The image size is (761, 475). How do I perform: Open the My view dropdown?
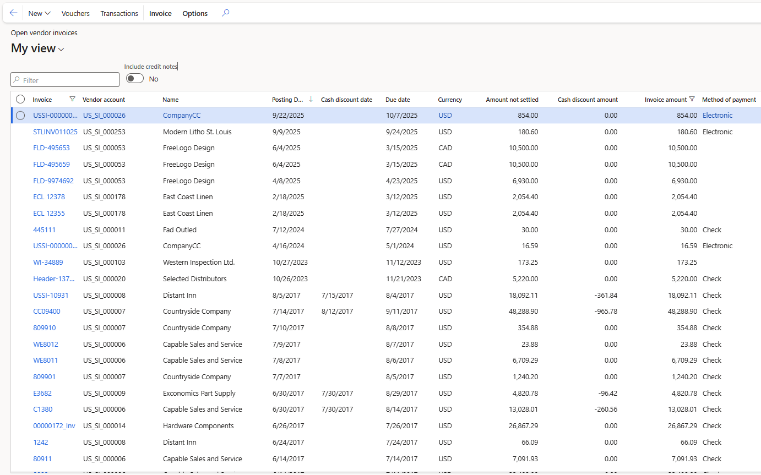(x=37, y=49)
